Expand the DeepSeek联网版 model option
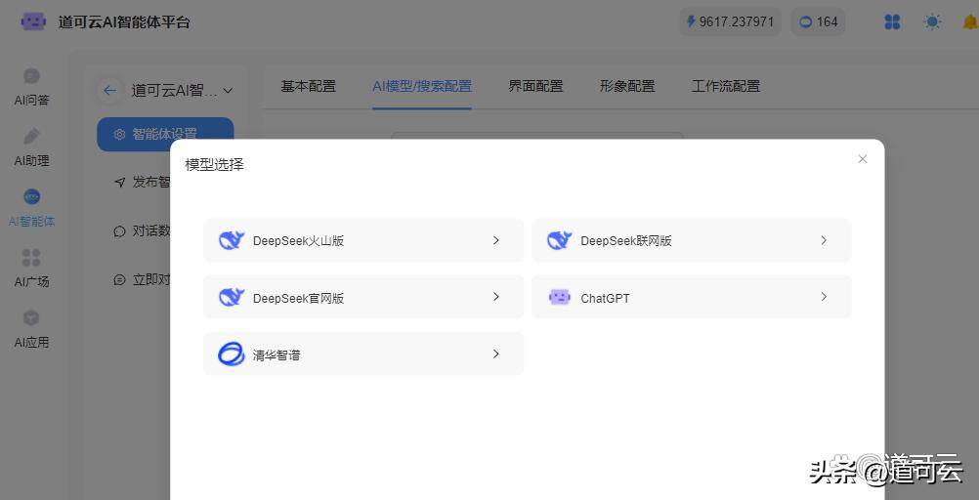Viewport: 979px width, 500px height. pyautogui.click(x=691, y=240)
